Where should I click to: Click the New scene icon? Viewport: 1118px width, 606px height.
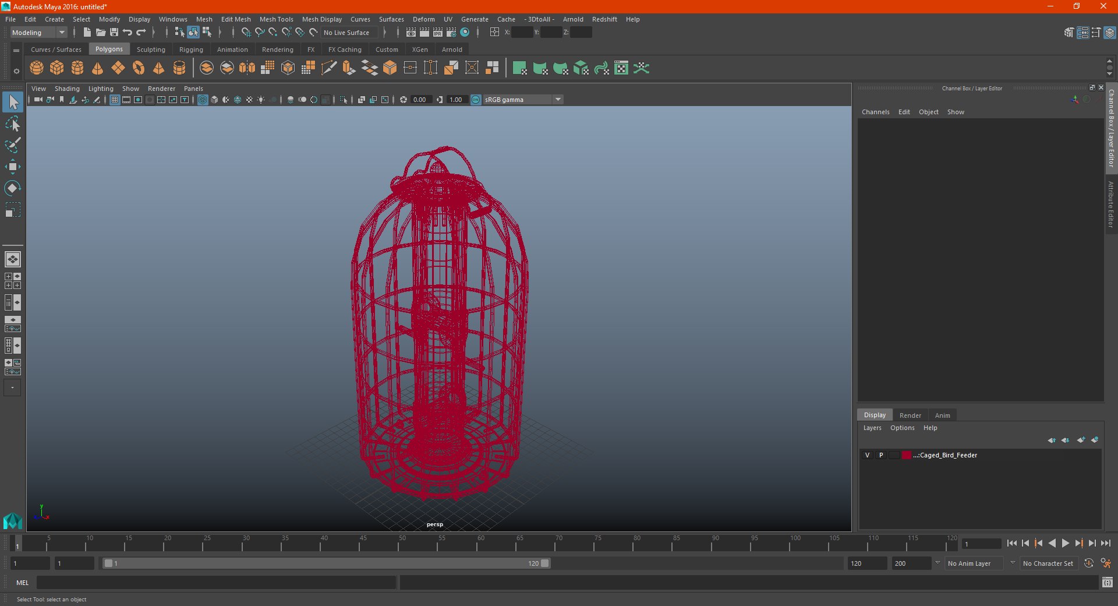pos(87,33)
